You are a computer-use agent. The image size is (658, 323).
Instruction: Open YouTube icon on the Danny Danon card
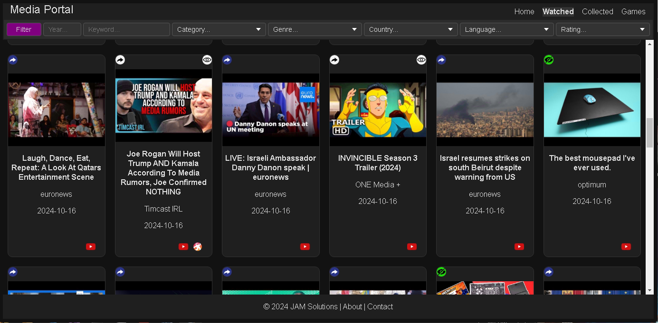305,247
